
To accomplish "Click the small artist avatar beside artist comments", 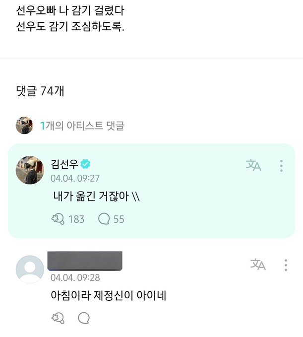I will pyautogui.click(x=24, y=126).
